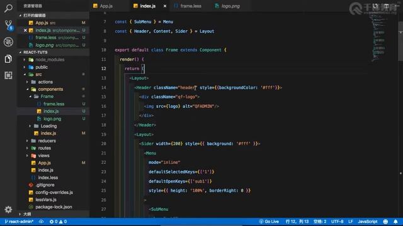This screenshot has height=226, width=403.
Task: Switch to the logo.png tab
Action: tap(230, 6)
